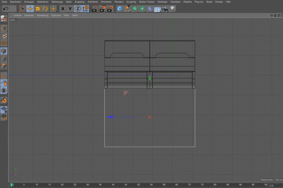Open viewport Optionen menu
Image resolution: width=283 pixels, height=188 pixels.
click(x=56, y=16)
